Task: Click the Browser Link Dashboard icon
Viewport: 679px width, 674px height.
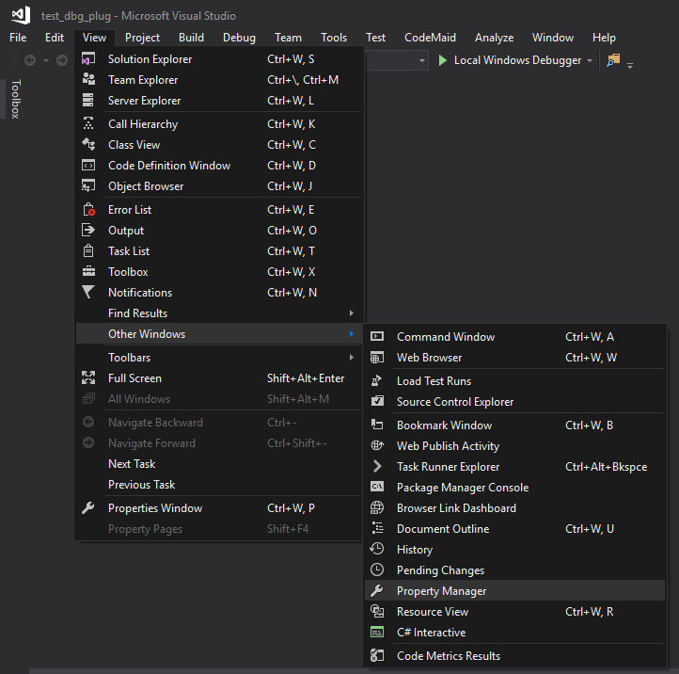Action: 377,508
